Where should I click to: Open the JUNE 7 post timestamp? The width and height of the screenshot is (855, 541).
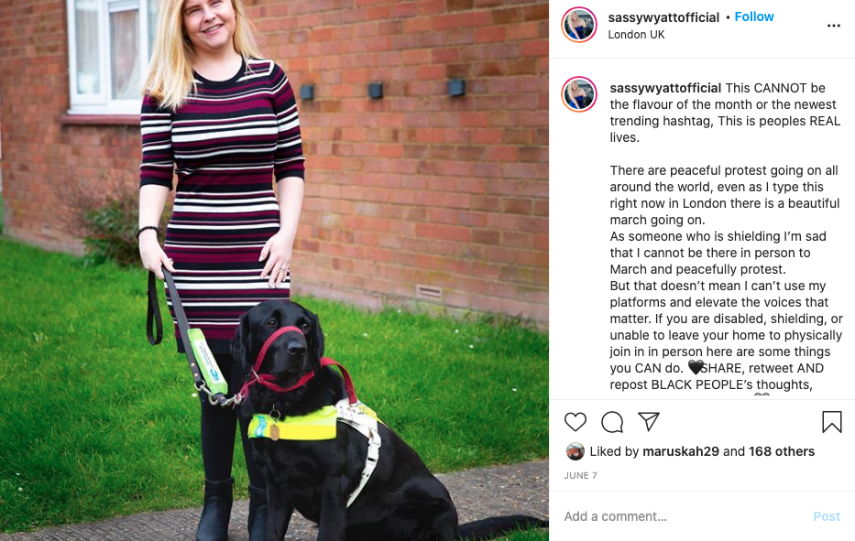580,476
